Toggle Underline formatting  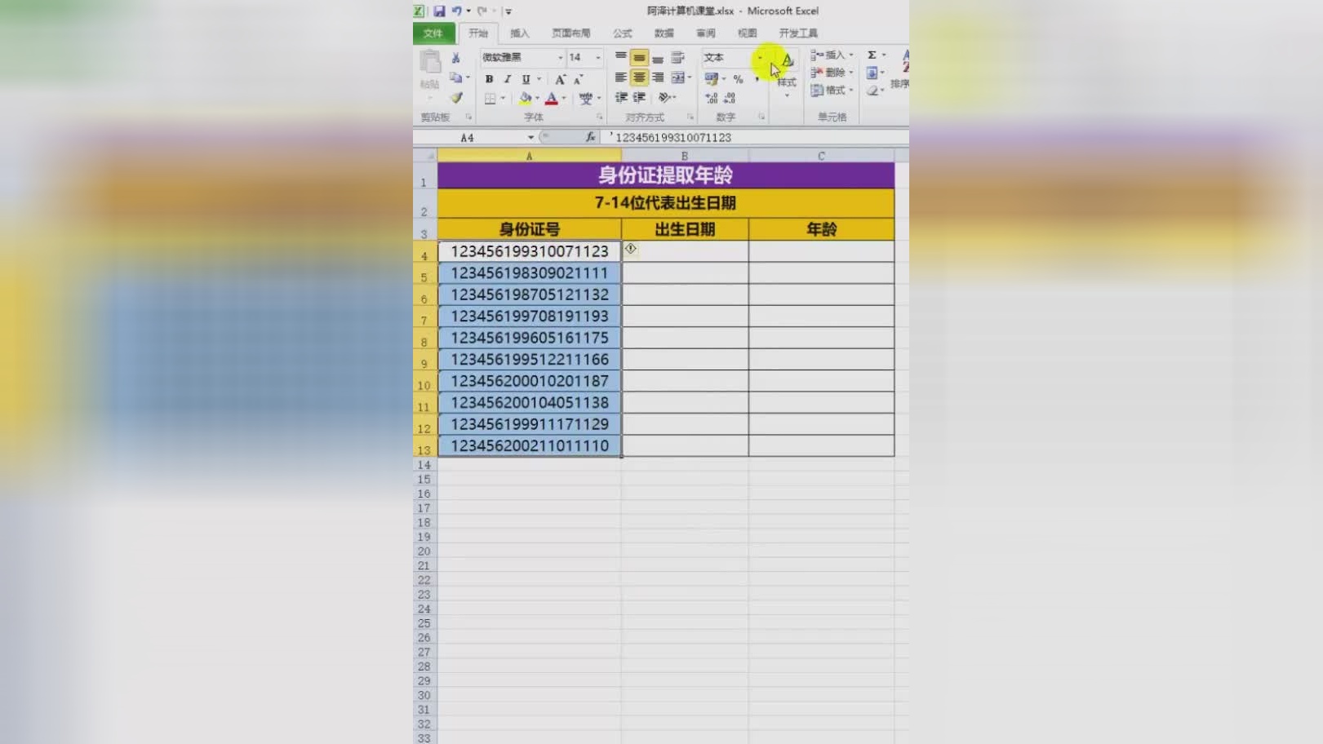click(526, 79)
